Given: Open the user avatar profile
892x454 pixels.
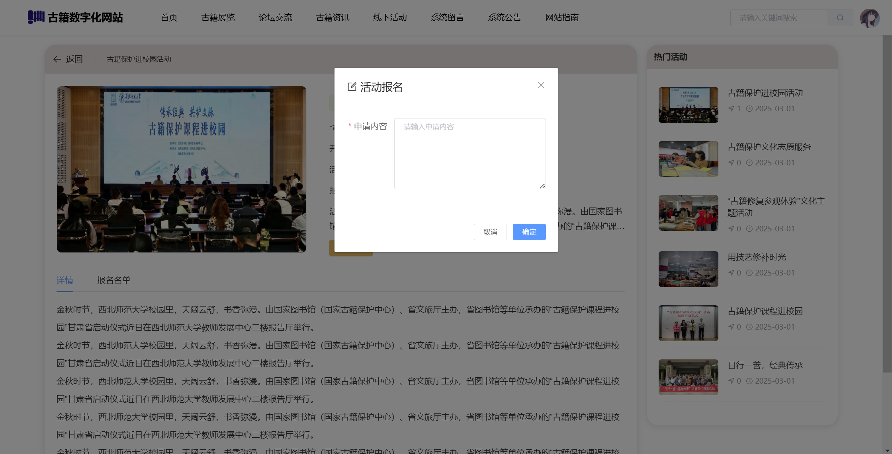Looking at the screenshot, I should pyautogui.click(x=870, y=18).
